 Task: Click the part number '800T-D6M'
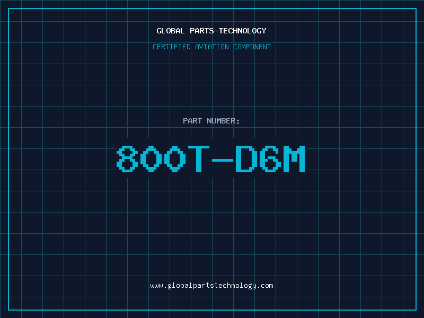click(x=211, y=159)
